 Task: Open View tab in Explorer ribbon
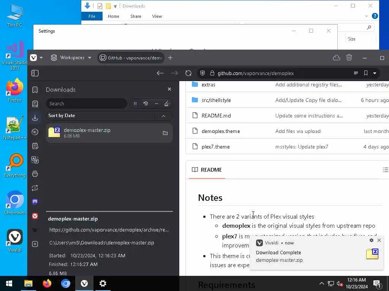pyautogui.click(x=157, y=16)
